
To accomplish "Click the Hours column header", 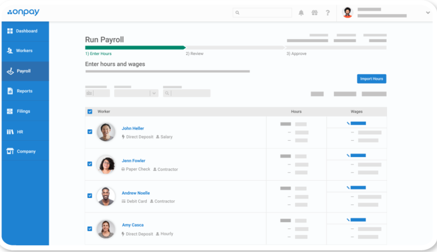I will [296, 112].
